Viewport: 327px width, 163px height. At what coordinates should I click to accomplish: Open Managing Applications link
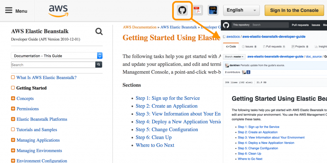pos(38,140)
